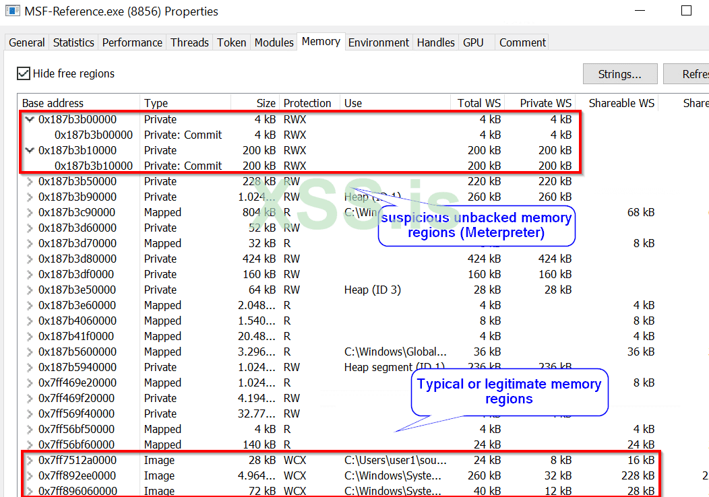Viewport: 709px width, 497px height.
Task: Select the 0x187b3e50000 Heap (ID 3) row
Action: (202, 290)
